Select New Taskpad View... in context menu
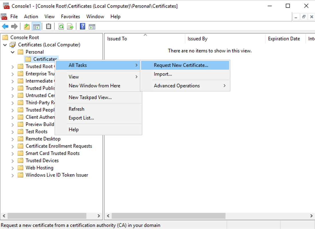Viewport: 315px width, 229px height. (90, 97)
